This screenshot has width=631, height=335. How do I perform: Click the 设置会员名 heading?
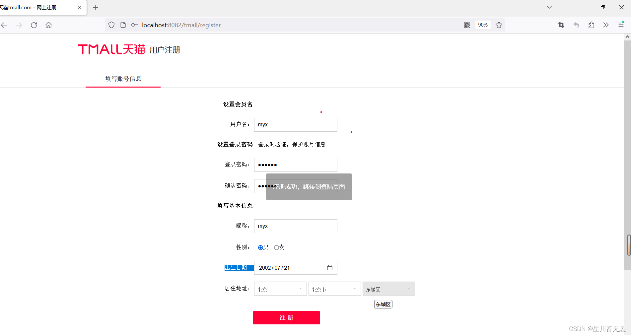238,104
